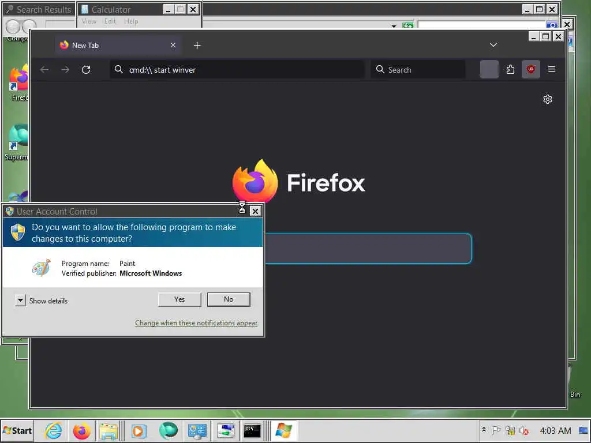Open Command Prompt taskbar icon
Screen dimensions: 591x443
252,430
